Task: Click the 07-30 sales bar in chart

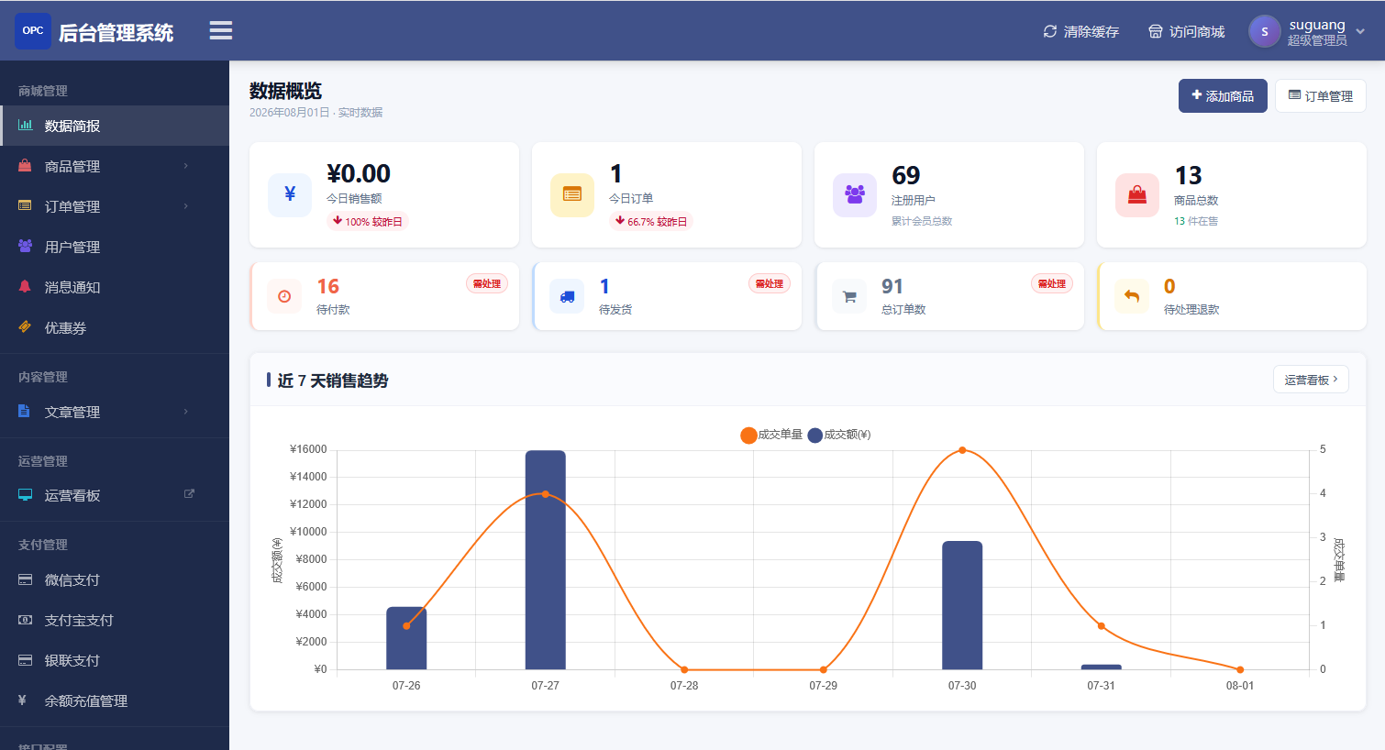Action: click(x=962, y=605)
